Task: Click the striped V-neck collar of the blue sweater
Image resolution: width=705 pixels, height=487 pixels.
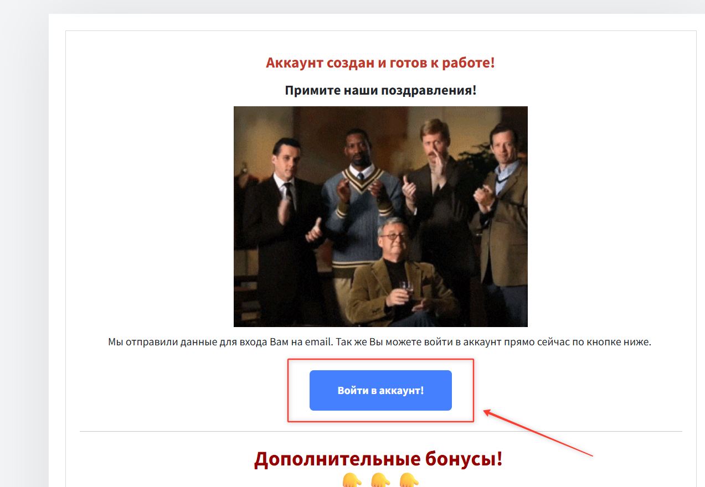Action: point(361,181)
